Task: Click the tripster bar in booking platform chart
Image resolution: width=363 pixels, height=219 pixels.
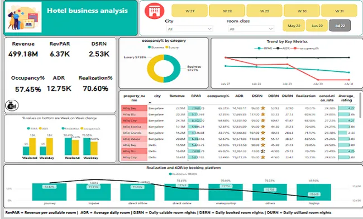Action: click(x=93, y=192)
